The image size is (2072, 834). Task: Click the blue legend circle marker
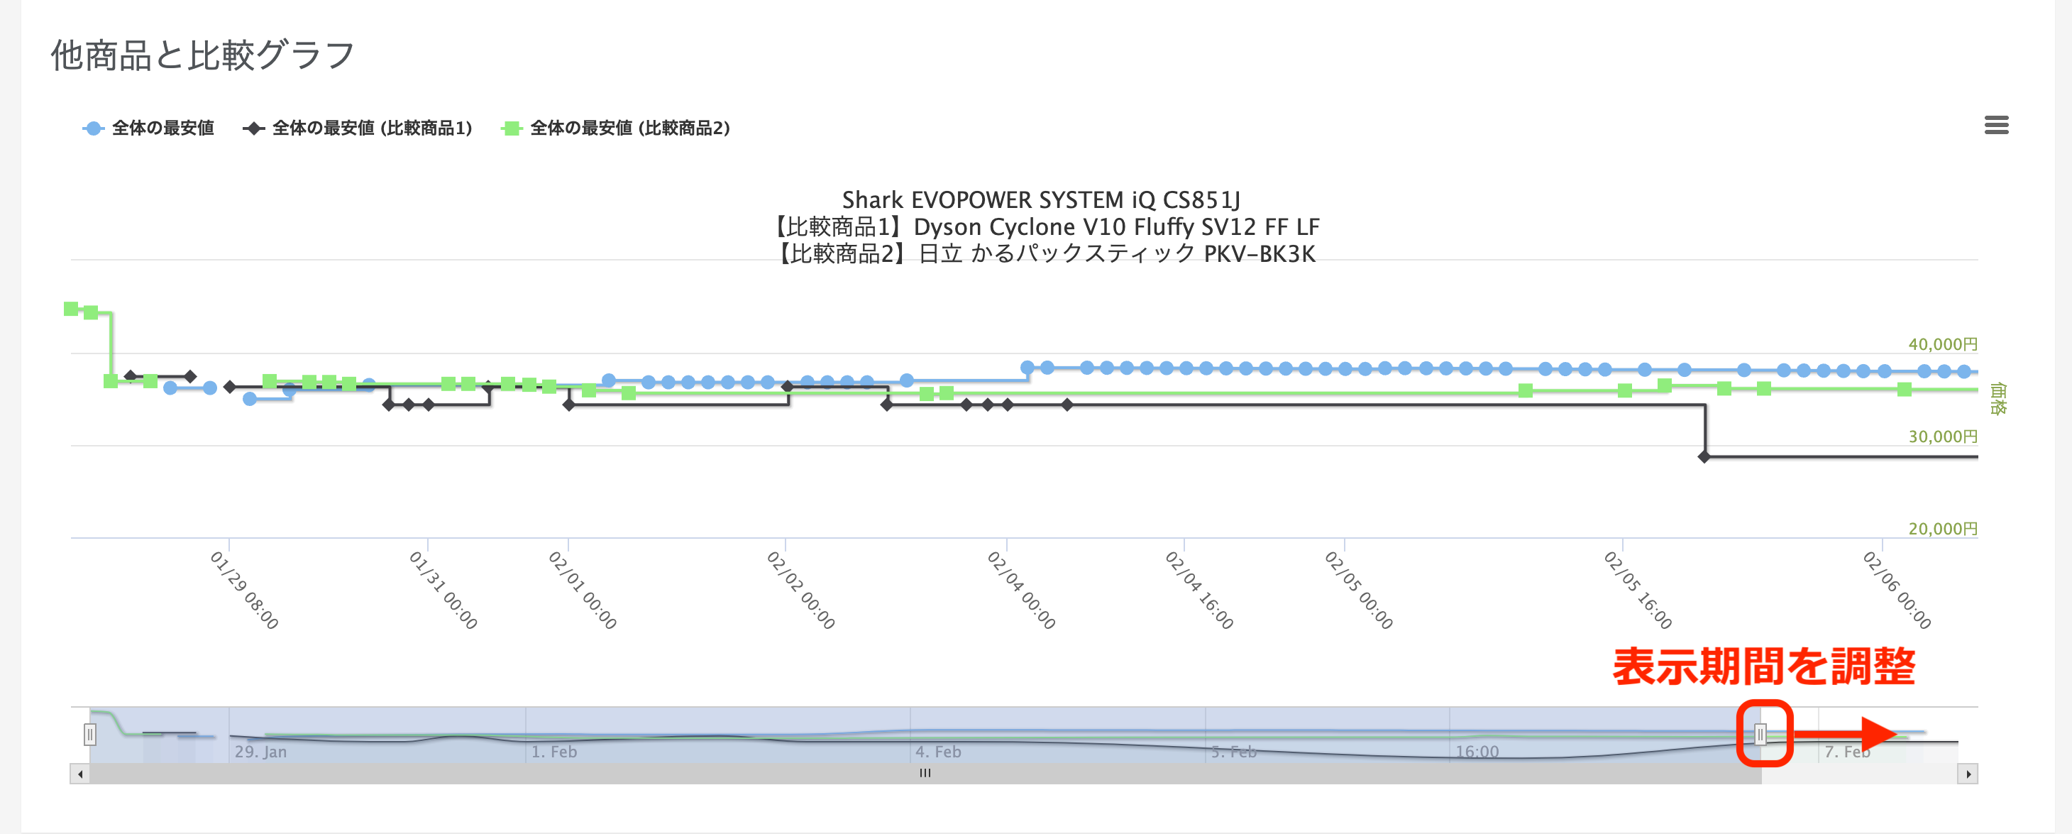click(x=93, y=128)
